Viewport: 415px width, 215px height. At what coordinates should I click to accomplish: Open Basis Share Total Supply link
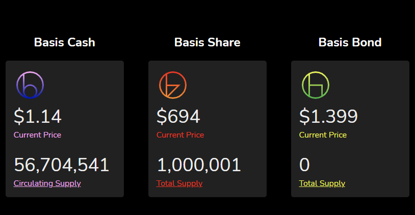click(179, 183)
